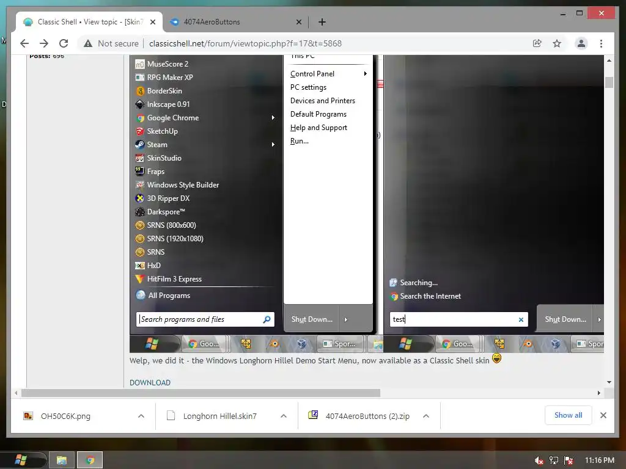This screenshot has height=469, width=626.
Task: Click the scroll right arrow
Action: pyautogui.click(x=599, y=393)
